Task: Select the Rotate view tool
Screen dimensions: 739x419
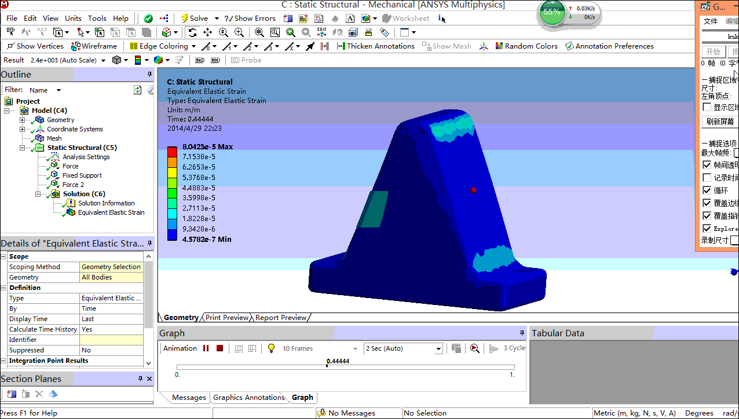Action: pos(193,32)
